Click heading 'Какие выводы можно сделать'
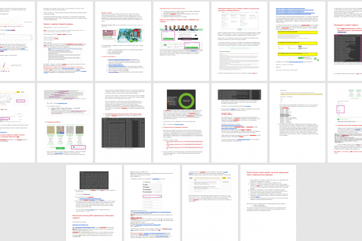Screen dimensions: 362x241 (x=267, y=173)
